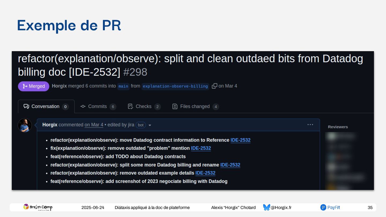Open IDE-2532 link on split Datadog billing line
386x217 pixels.
(x=230, y=165)
